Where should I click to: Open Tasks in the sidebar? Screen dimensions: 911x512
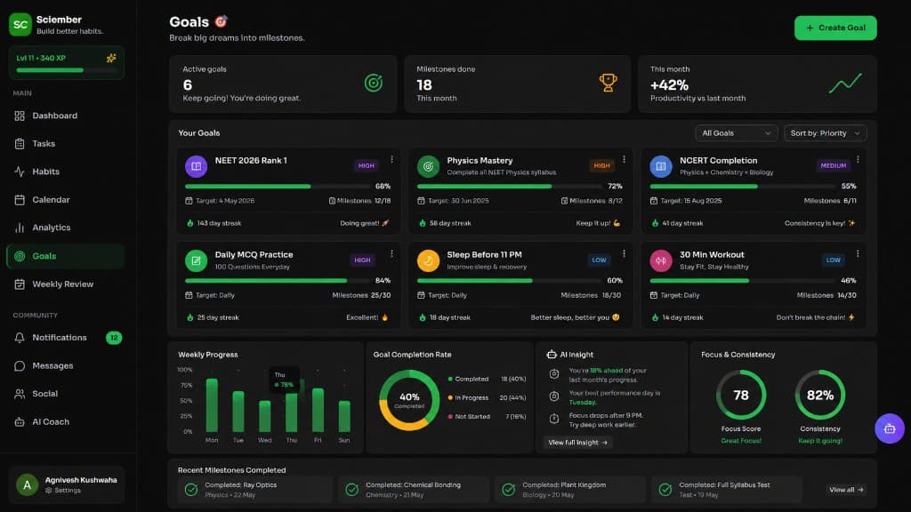(x=66, y=143)
